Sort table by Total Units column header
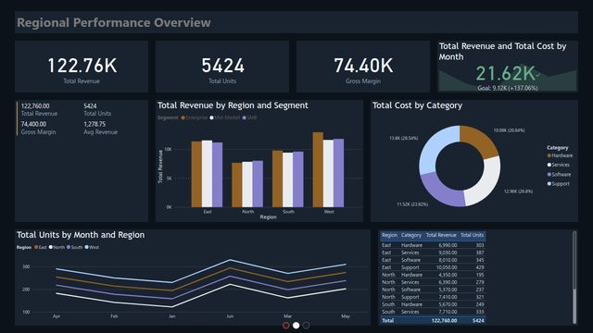The height and width of the screenshot is (333, 593). pyautogui.click(x=472, y=235)
